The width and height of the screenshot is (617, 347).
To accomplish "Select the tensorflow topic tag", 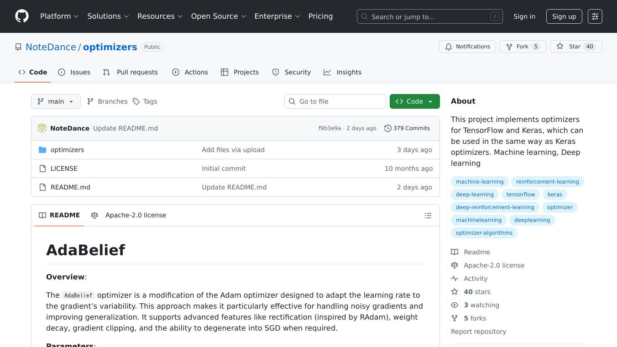I will click(520, 195).
